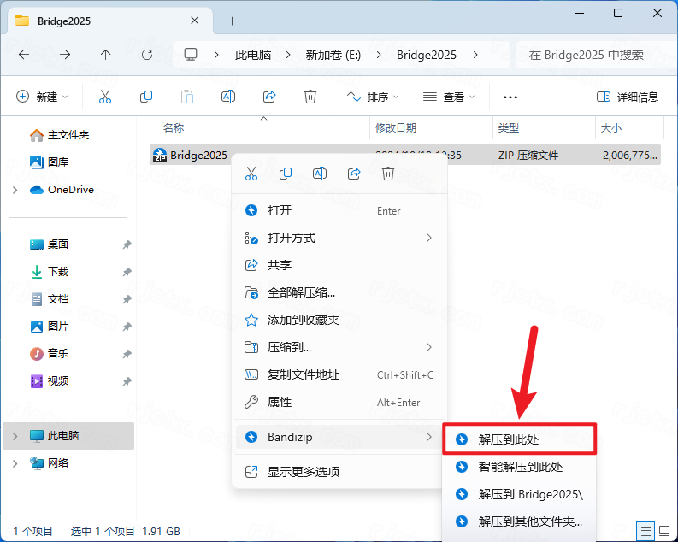Screen dimensions: 678x542
Task: Refresh the current folder view
Action: tap(147, 55)
